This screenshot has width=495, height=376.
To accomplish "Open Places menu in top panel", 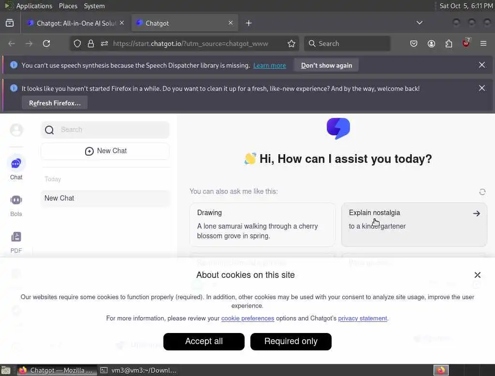I will 68,6.
